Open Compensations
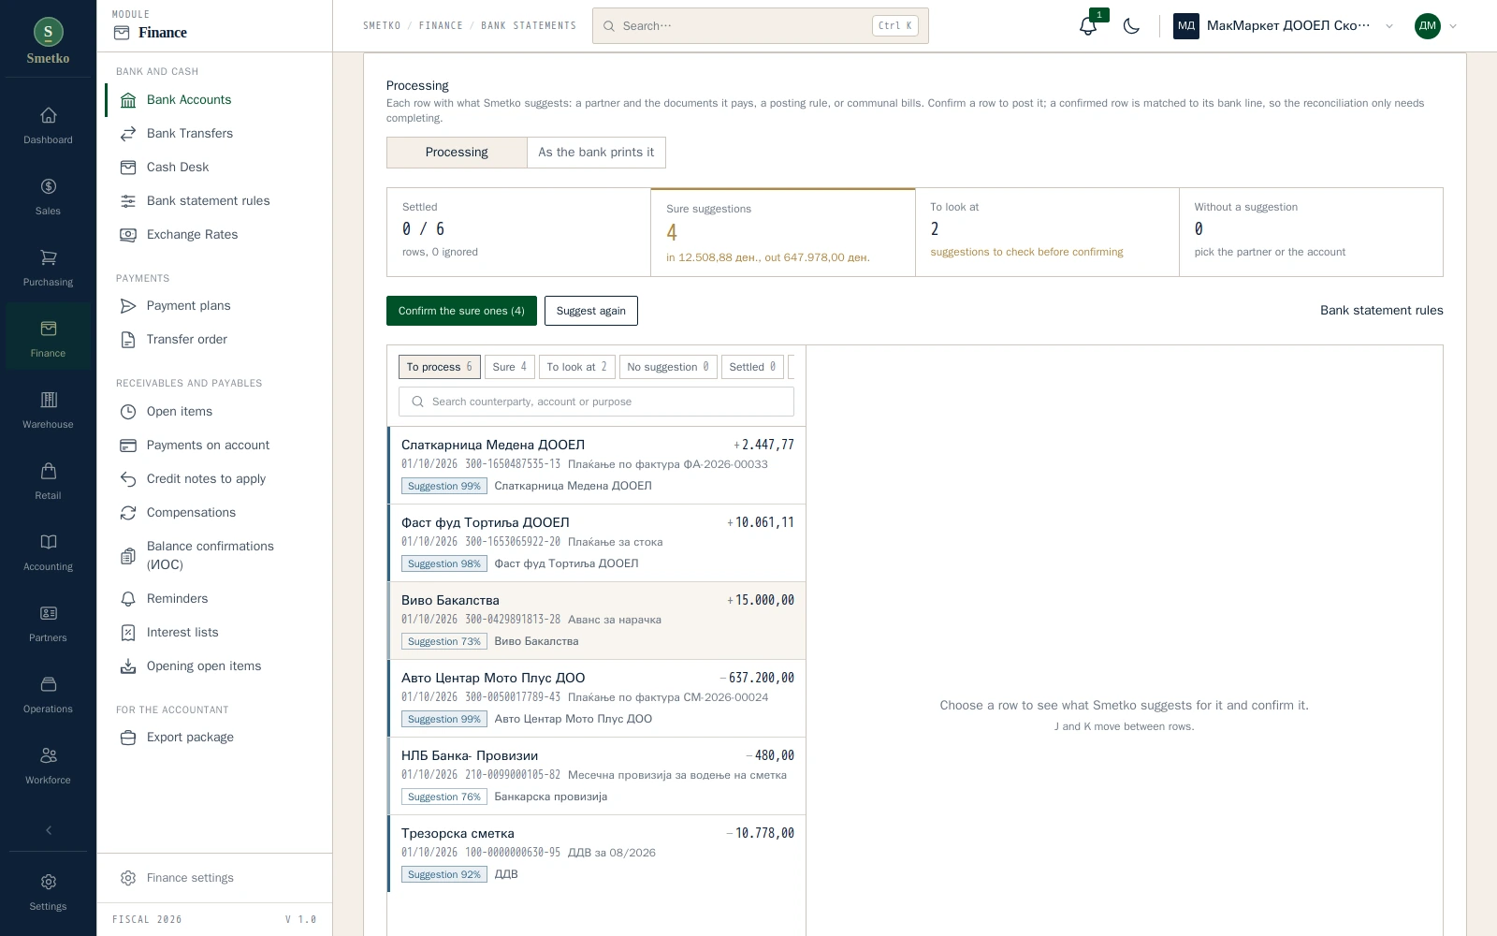This screenshot has height=936, width=1497. point(191,513)
